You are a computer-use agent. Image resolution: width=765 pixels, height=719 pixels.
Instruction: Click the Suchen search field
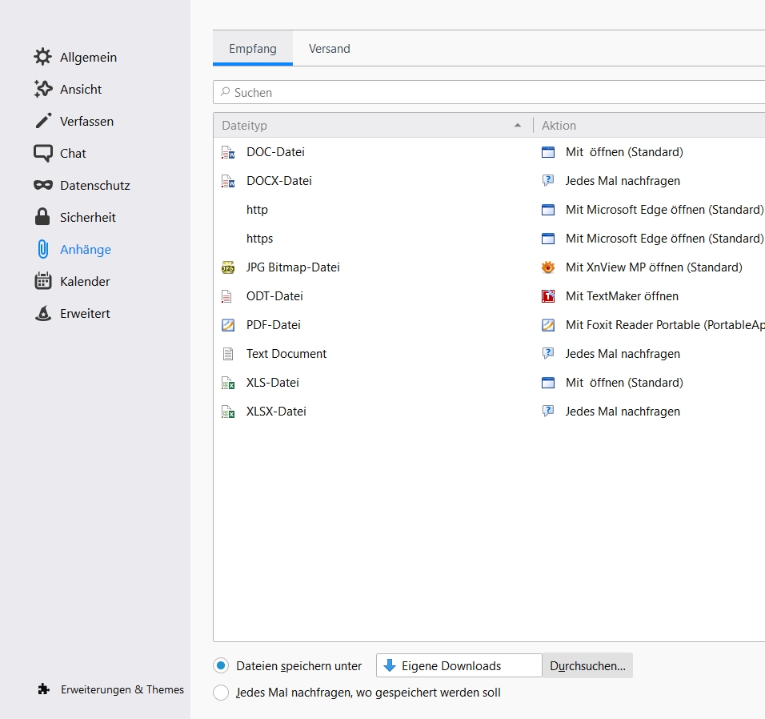coord(488,93)
